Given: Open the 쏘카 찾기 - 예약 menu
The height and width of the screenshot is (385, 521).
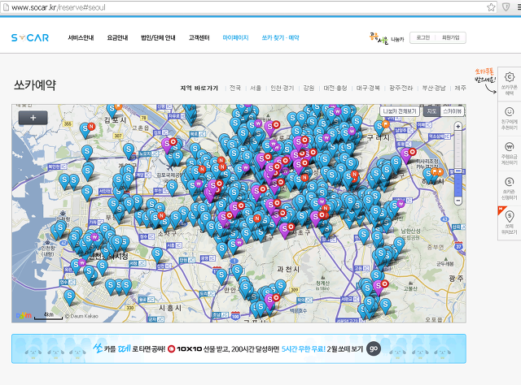Looking at the screenshot, I should point(280,38).
